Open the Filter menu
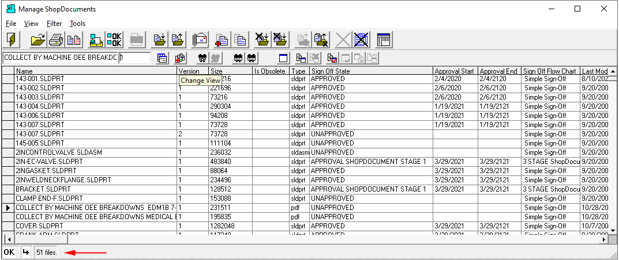Screen dimensions: 619x260 point(54,24)
